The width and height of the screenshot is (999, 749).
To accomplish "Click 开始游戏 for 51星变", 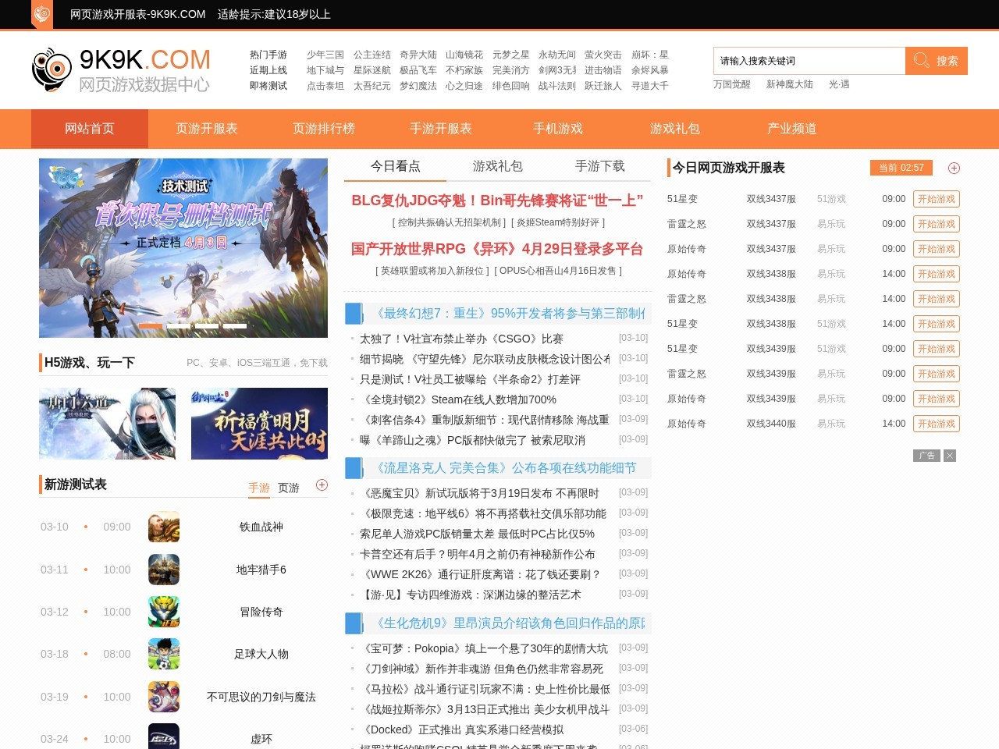I will [x=937, y=199].
